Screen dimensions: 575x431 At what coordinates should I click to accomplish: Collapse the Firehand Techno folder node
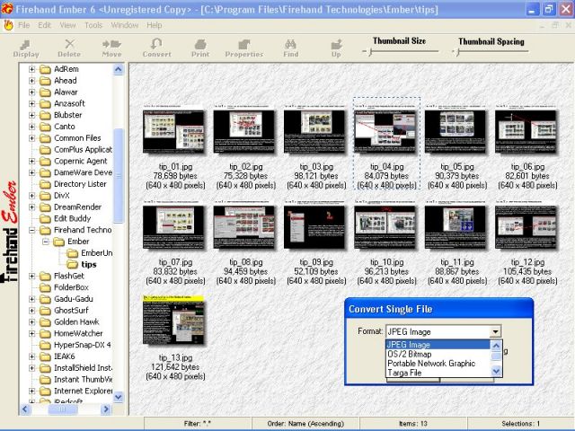tap(32, 230)
